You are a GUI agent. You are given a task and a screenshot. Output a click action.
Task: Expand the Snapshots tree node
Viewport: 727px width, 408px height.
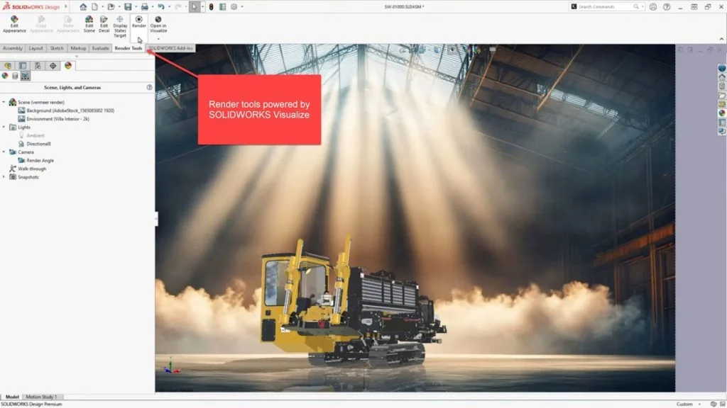point(4,176)
